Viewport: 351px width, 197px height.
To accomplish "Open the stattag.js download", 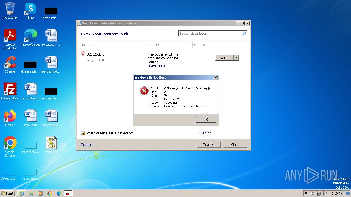I will pyautogui.click(x=224, y=57).
